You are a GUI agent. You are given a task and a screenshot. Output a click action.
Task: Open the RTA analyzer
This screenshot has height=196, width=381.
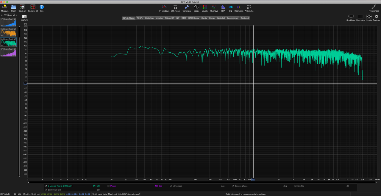223,8
